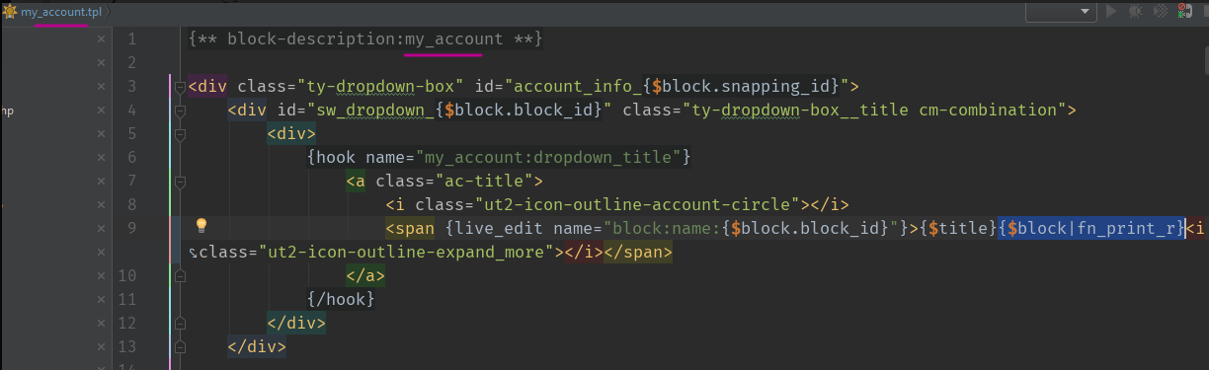Click the ut2-icon-outline-expand_more class value
Image resolution: width=1209 pixels, height=370 pixels.
click(409, 253)
